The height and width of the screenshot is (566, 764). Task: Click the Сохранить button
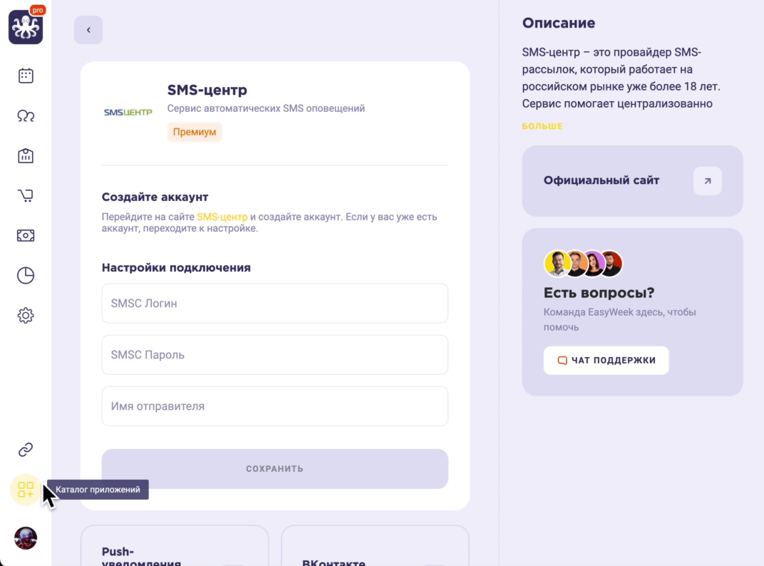[x=275, y=469]
